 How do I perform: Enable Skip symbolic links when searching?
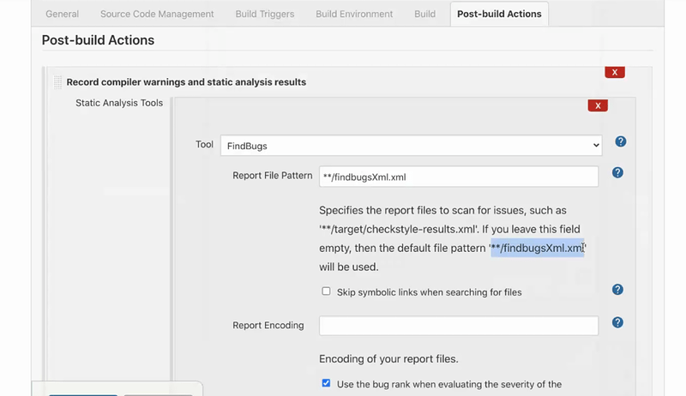pyautogui.click(x=326, y=291)
